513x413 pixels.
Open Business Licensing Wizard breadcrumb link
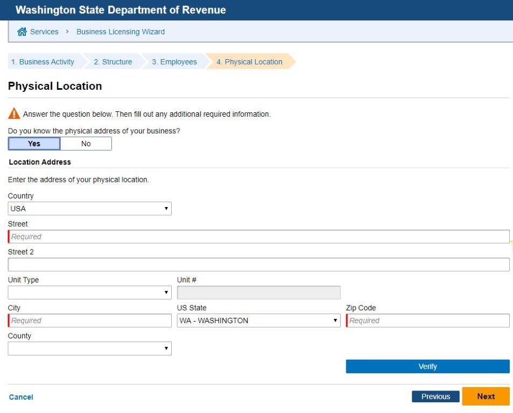pos(121,32)
